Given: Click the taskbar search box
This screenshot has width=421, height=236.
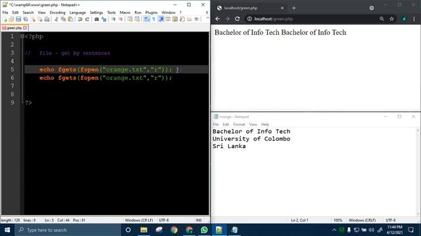Looking at the screenshot, I should (68, 230).
